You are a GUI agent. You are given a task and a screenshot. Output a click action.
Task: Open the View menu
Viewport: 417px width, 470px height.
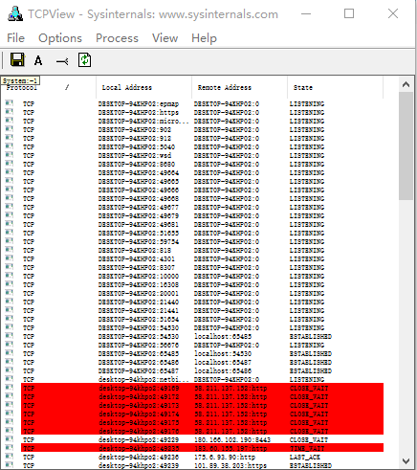pos(165,38)
